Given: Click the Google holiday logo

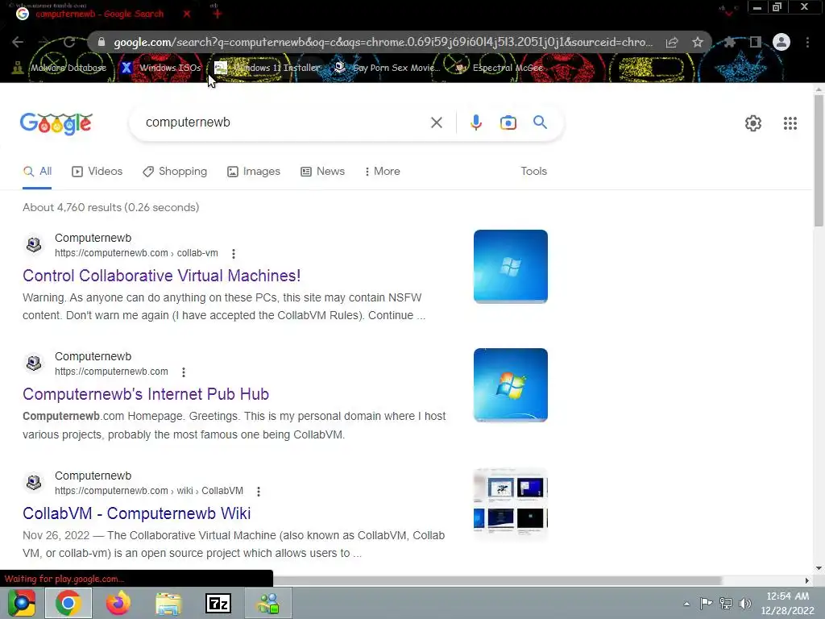Looking at the screenshot, I should 56,123.
